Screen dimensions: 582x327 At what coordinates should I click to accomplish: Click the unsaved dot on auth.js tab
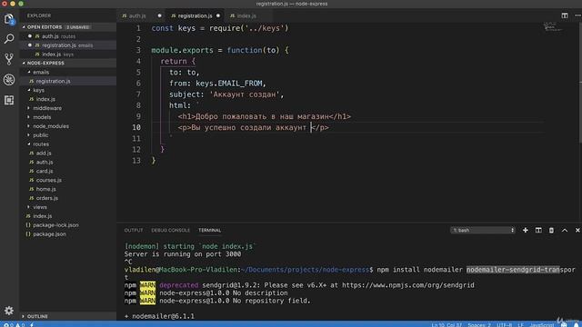click(160, 15)
